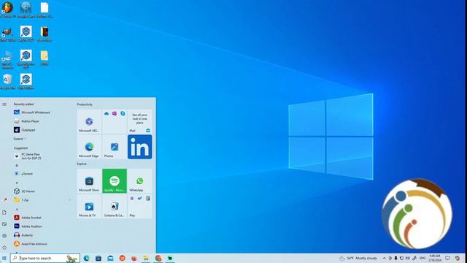Open the Movies & TV tile
Screen dimensions: 467x263
pos(89,206)
